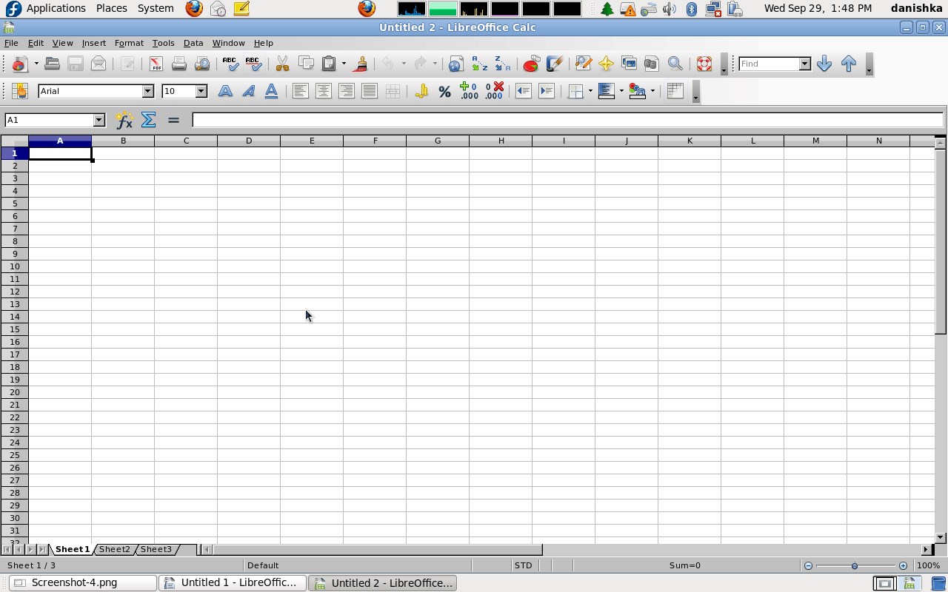Toggle Italic formatting
Screen dimensions: 948x592
pyautogui.click(x=248, y=91)
